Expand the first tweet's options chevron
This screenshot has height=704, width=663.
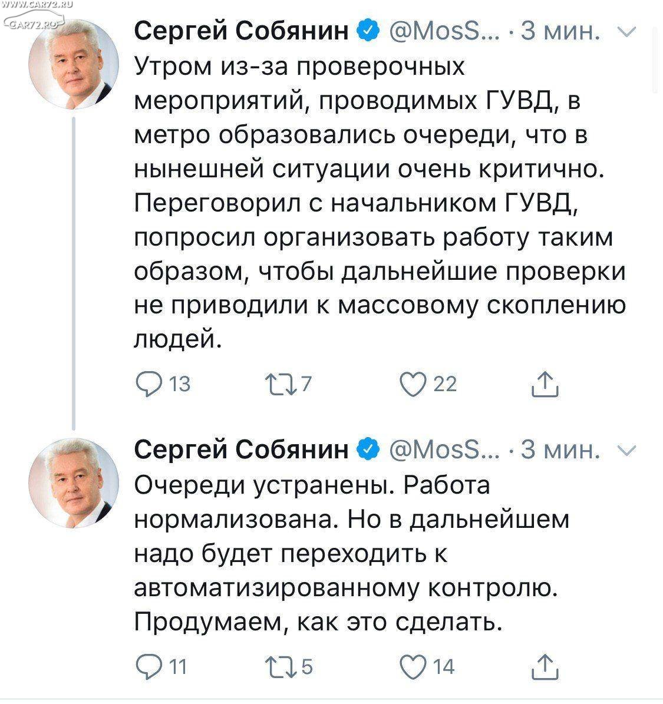tap(627, 31)
